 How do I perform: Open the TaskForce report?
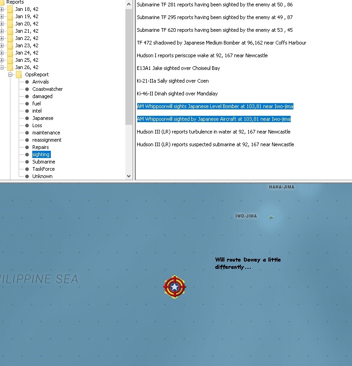coord(44,169)
